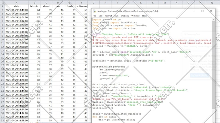Select column G header in the spreadsheet

[x=93, y=3]
